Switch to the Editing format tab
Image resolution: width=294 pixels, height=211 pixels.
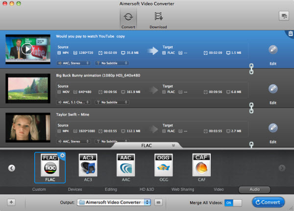111,189
